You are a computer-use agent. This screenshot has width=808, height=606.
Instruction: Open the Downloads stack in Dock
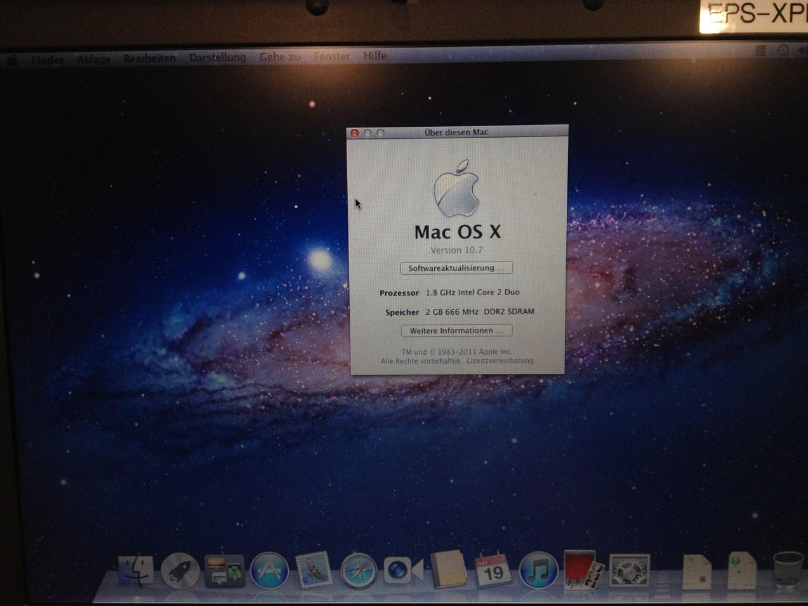742,570
